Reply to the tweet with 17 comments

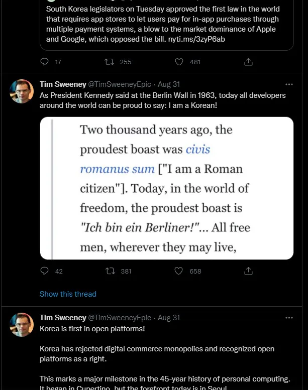pyautogui.click(x=44, y=62)
